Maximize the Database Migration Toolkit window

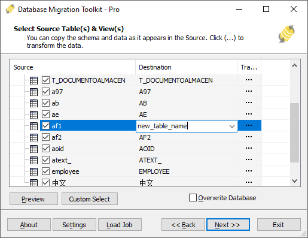point(266,9)
